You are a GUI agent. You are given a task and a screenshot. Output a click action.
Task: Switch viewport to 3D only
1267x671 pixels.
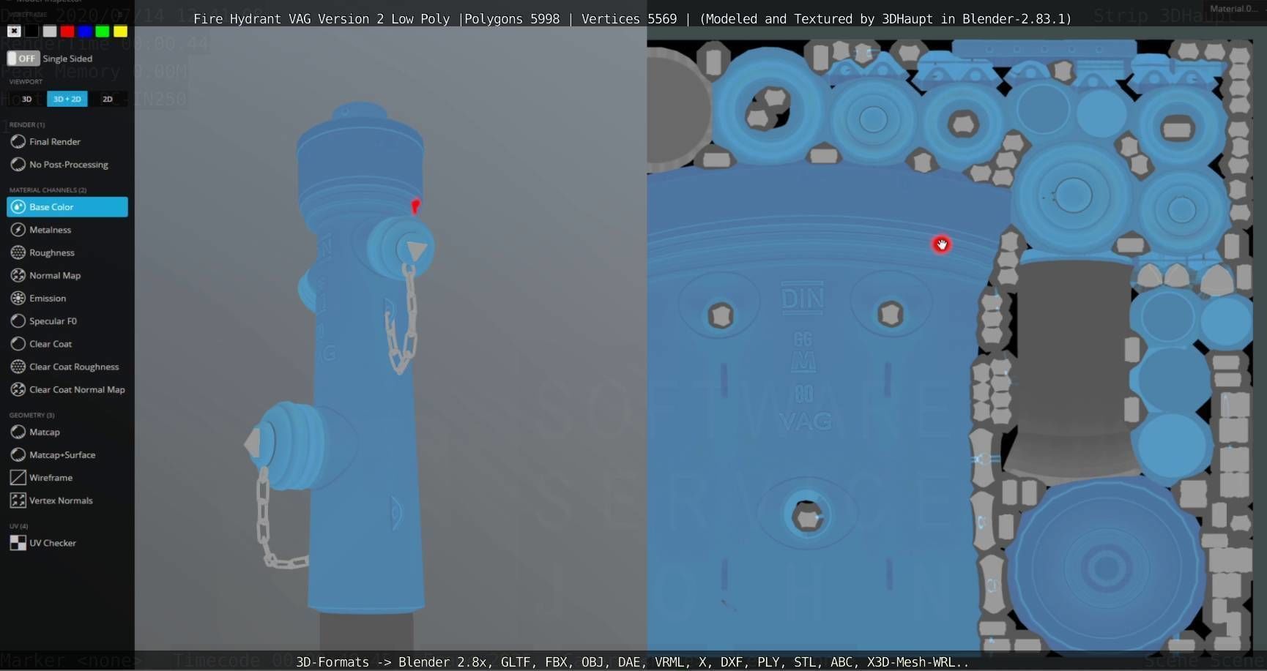(26, 99)
